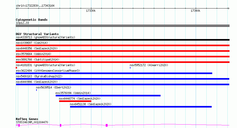The image size is (237, 128).
Task: Click the nsv6446774 (Sedlazeck2020) label
Action: [x=80, y=99]
